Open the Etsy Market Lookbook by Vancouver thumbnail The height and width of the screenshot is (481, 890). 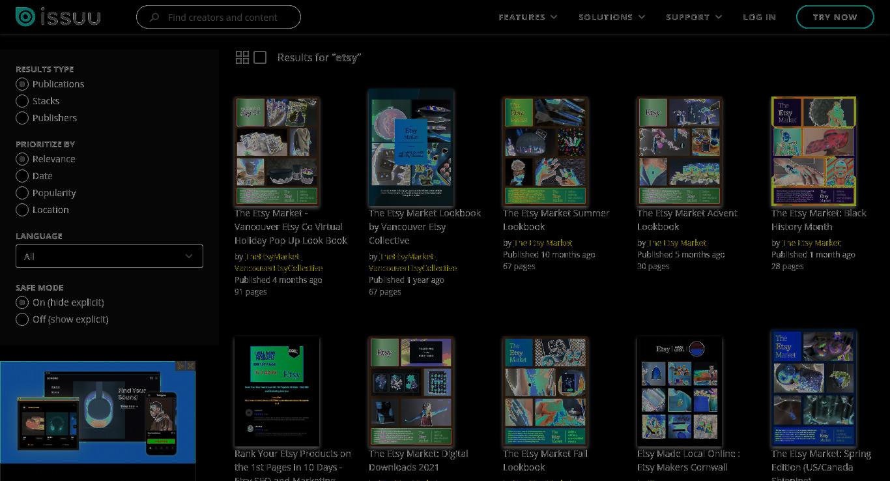pyautogui.click(x=411, y=148)
